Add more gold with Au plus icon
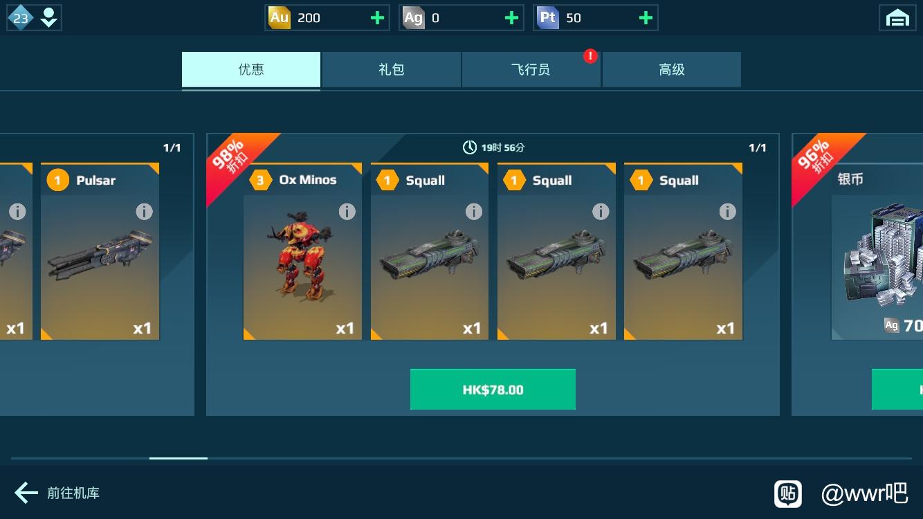The width and height of the screenshot is (923, 519). click(x=377, y=18)
